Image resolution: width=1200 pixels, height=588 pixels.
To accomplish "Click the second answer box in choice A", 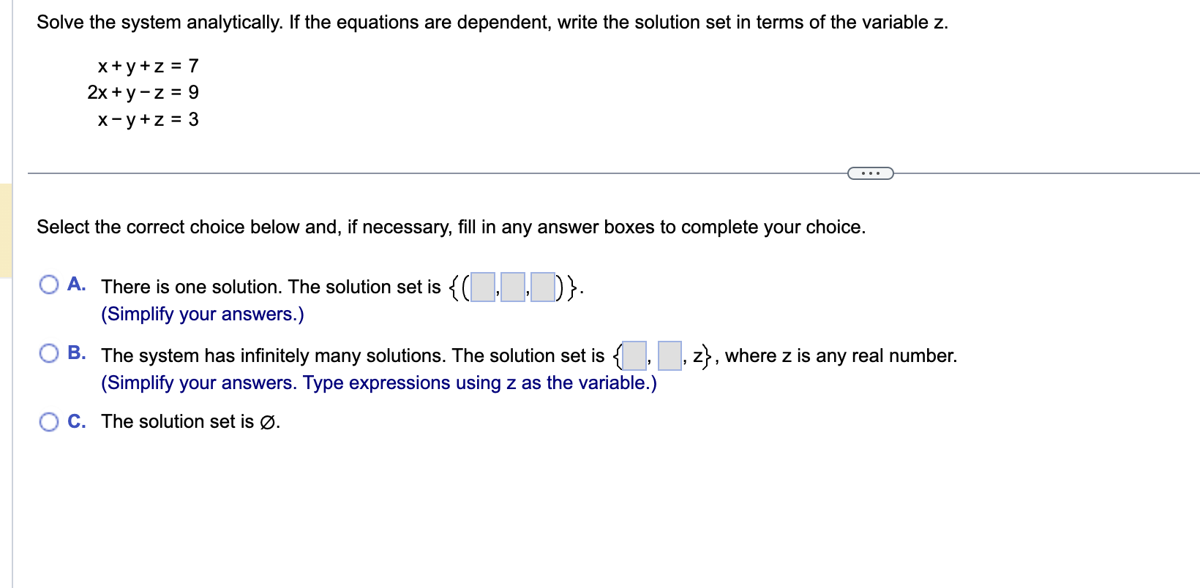I will point(512,285).
